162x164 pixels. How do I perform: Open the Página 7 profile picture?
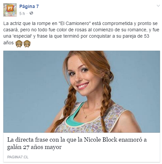(x=10, y=10)
